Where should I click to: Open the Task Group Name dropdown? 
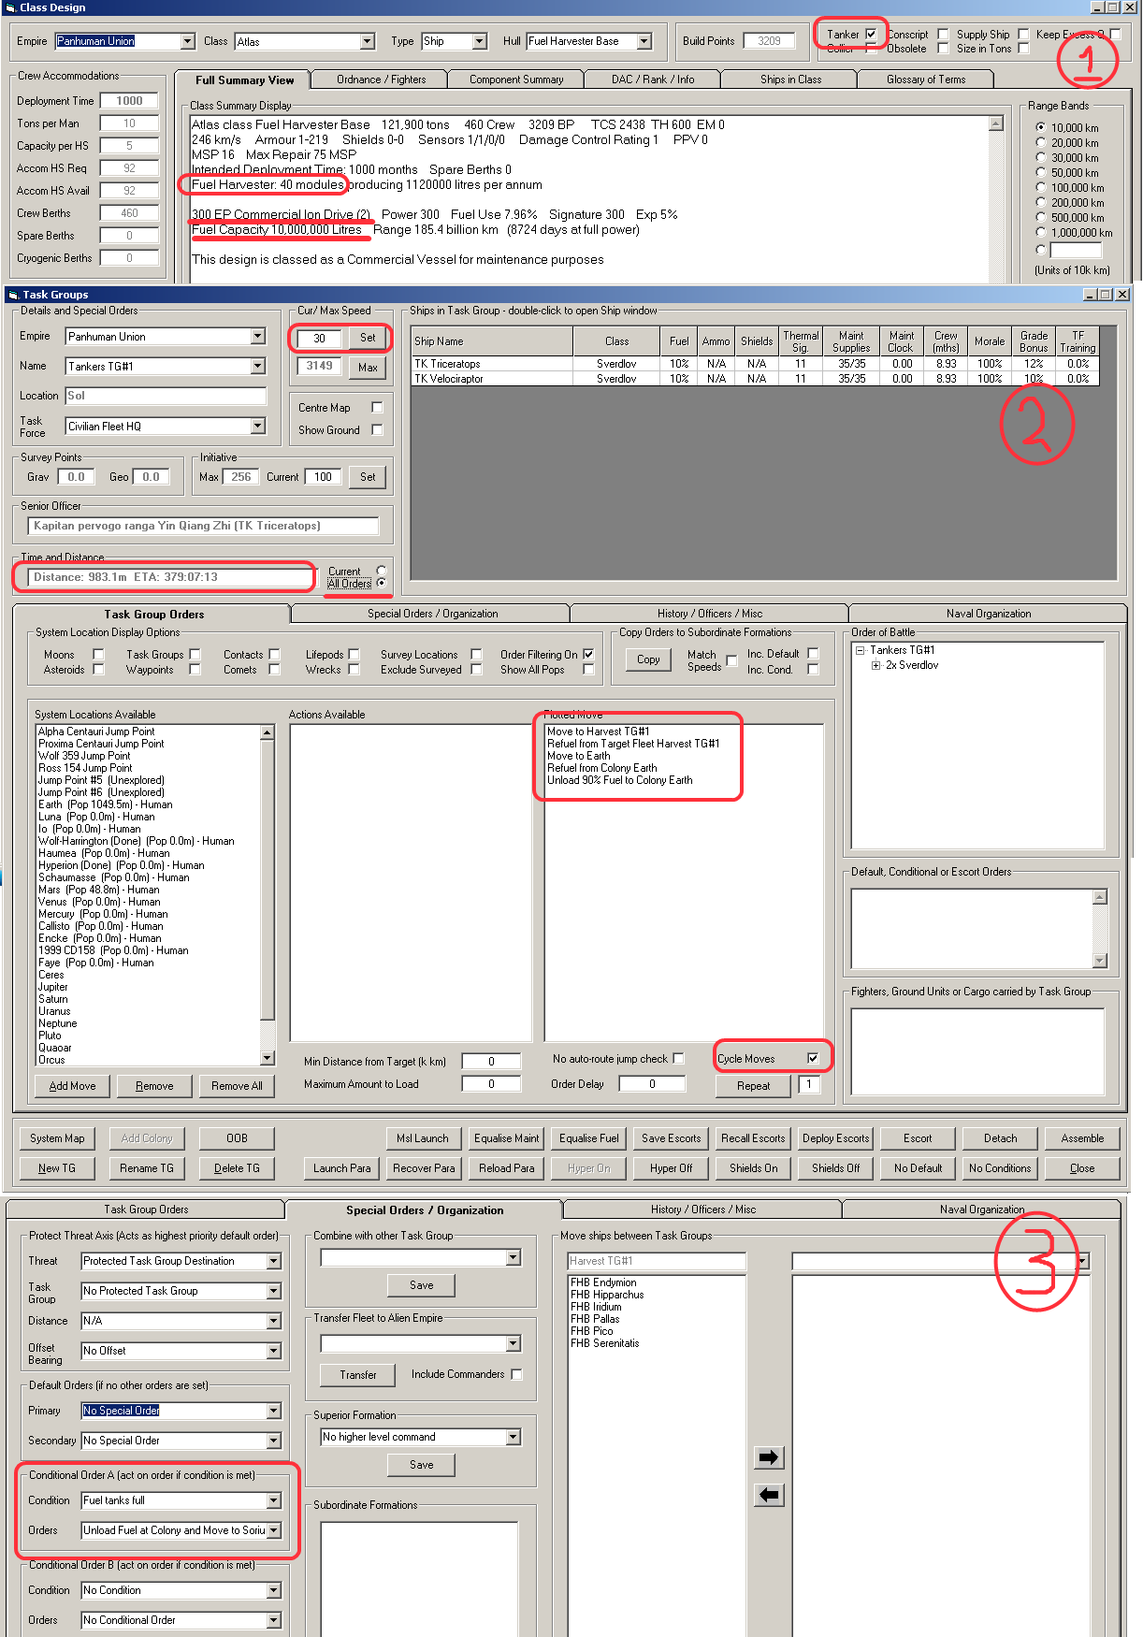(258, 366)
